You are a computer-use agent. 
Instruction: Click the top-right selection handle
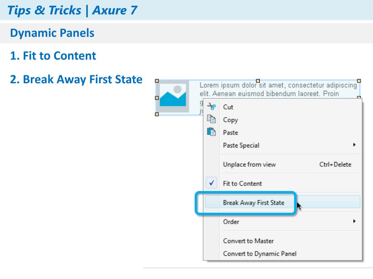[x=359, y=81]
